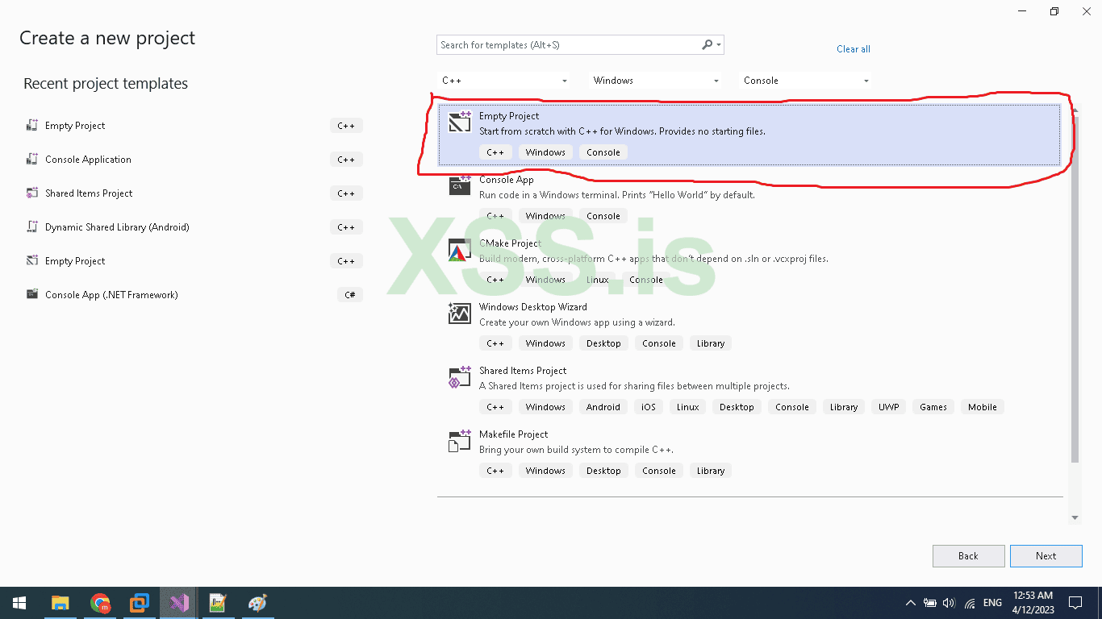This screenshot has width=1102, height=619.
Task: Click the search magnifier icon in template search
Action: [x=708, y=45]
